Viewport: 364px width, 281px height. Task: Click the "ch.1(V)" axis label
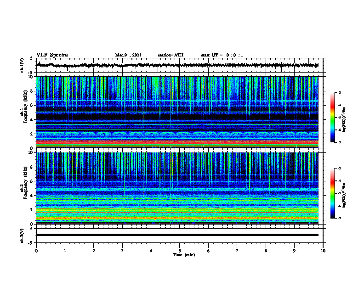[x=22, y=65]
